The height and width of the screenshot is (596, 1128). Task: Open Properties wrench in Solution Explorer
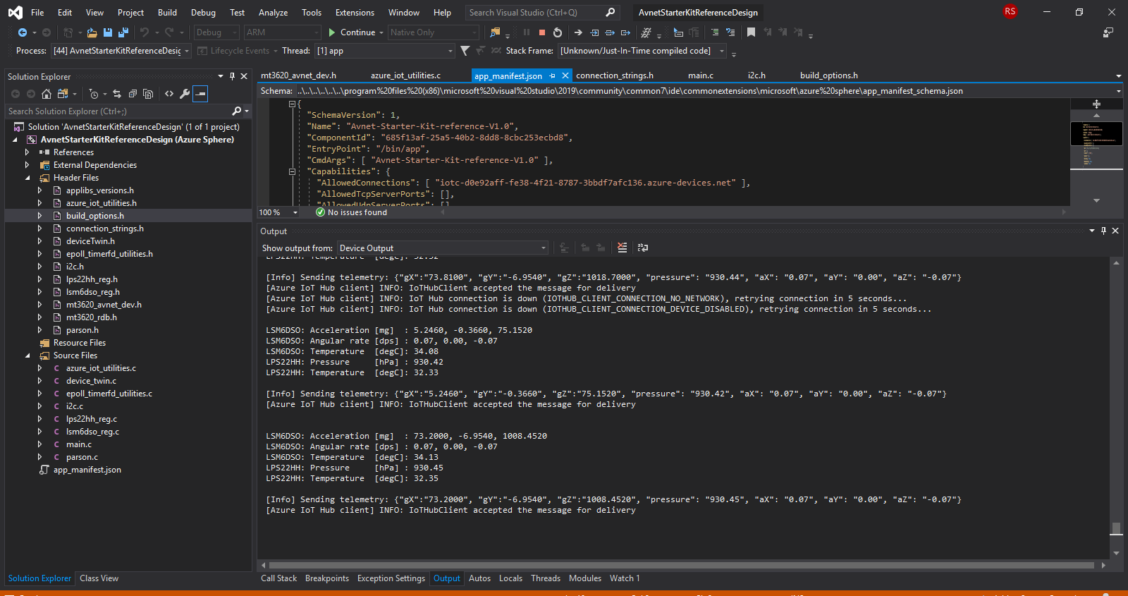click(x=185, y=94)
